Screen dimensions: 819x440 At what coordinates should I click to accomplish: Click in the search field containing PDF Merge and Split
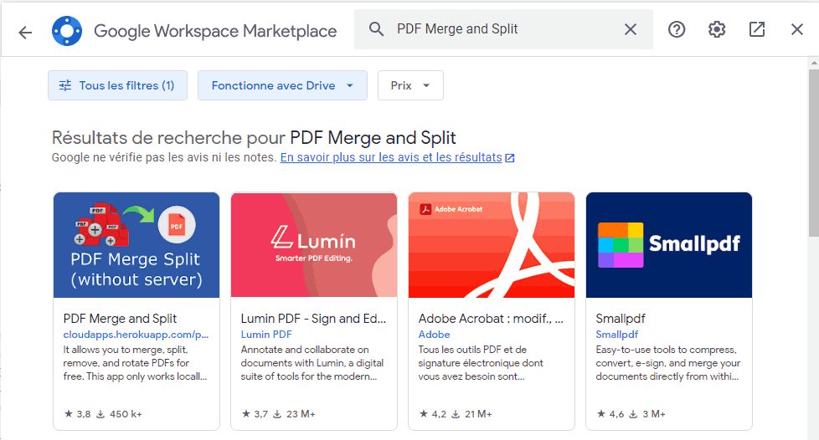click(503, 29)
